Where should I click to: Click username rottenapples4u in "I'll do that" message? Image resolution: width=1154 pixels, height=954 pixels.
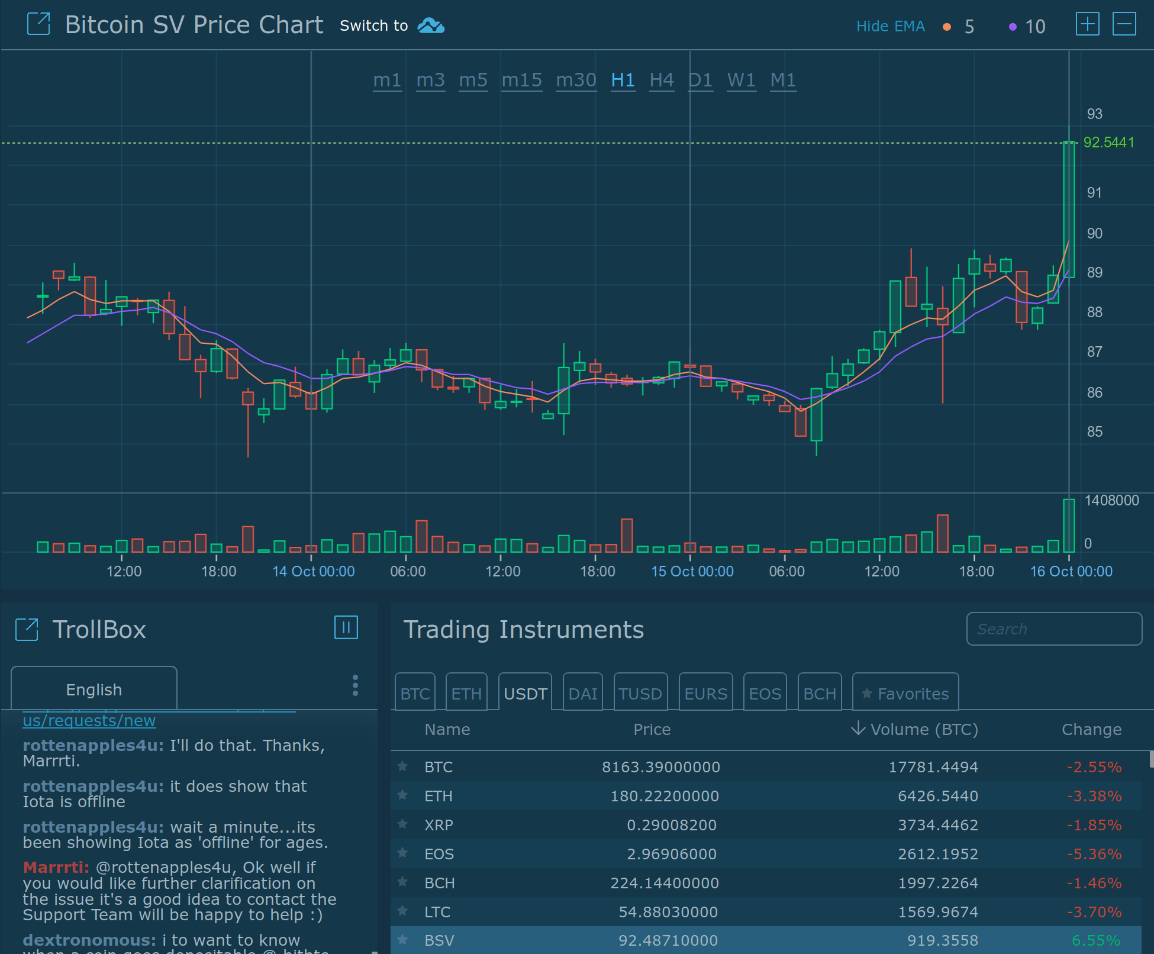pos(93,745)
